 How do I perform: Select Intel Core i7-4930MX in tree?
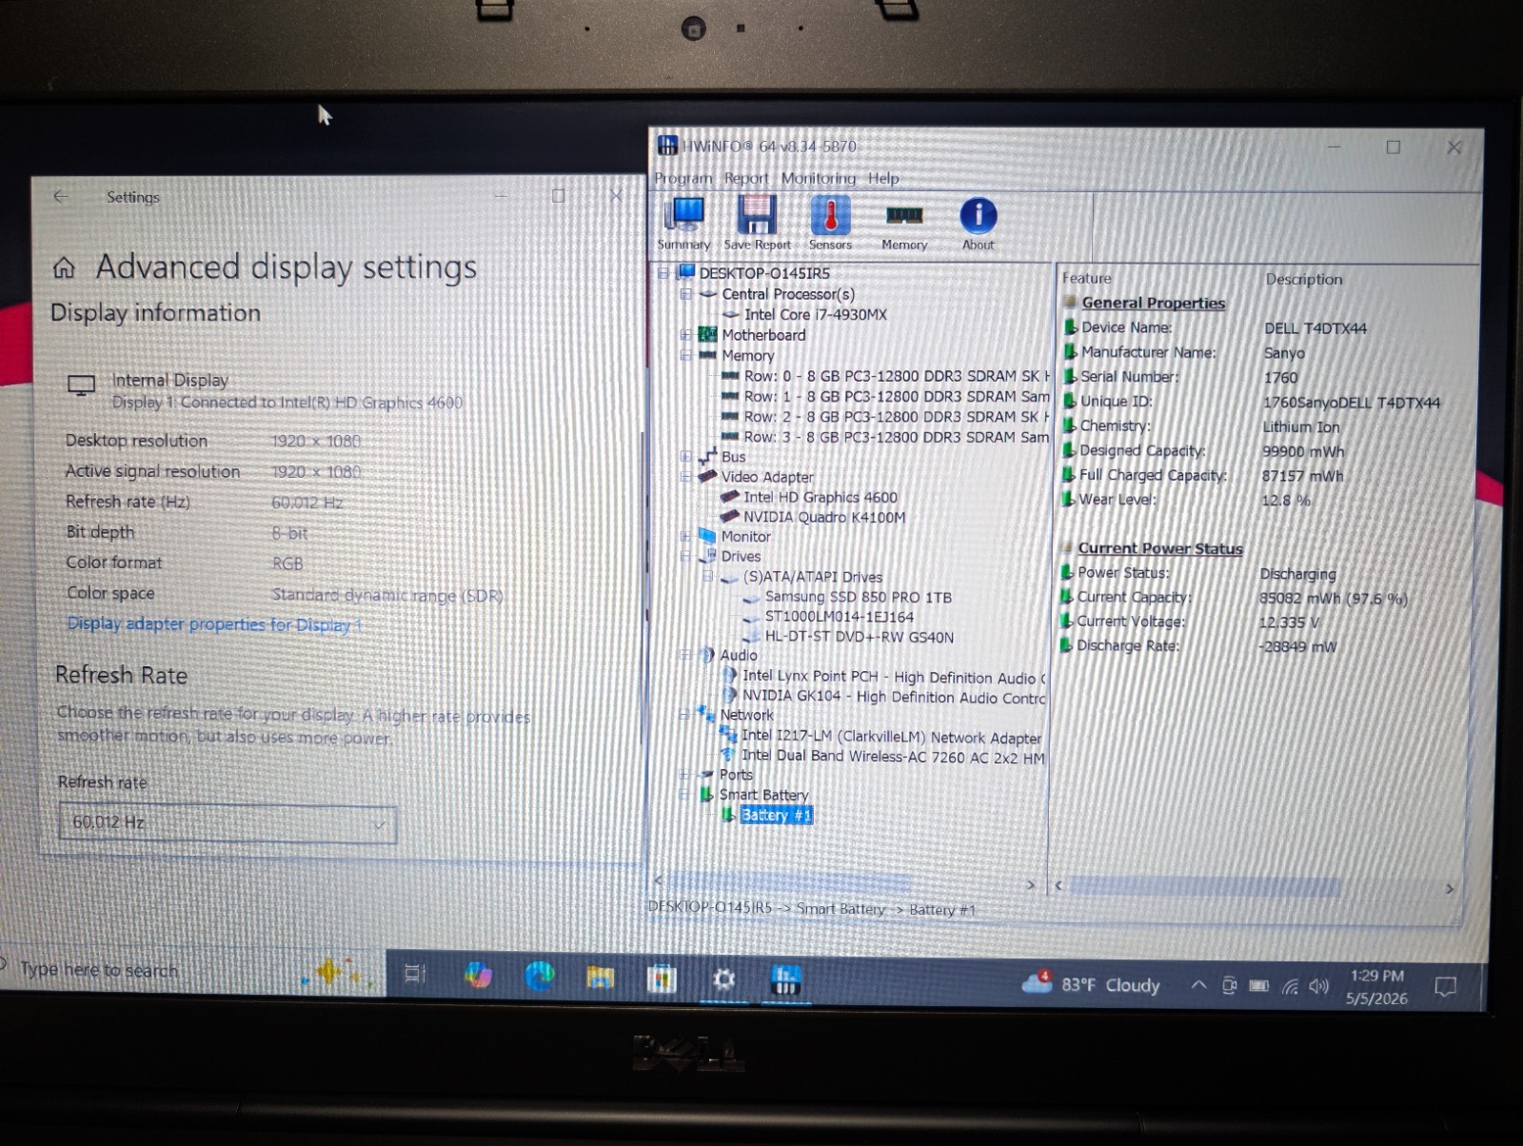(x=815, y=314)
